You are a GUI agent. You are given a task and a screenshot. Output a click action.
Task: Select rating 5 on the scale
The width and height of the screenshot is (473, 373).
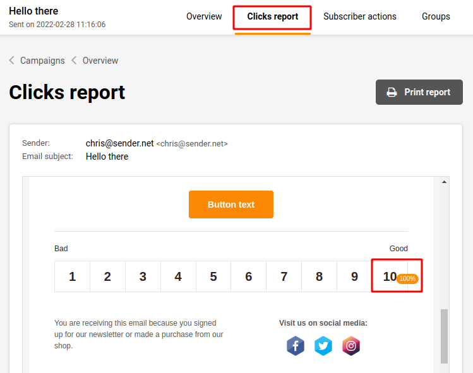click(x=213, y=276)
